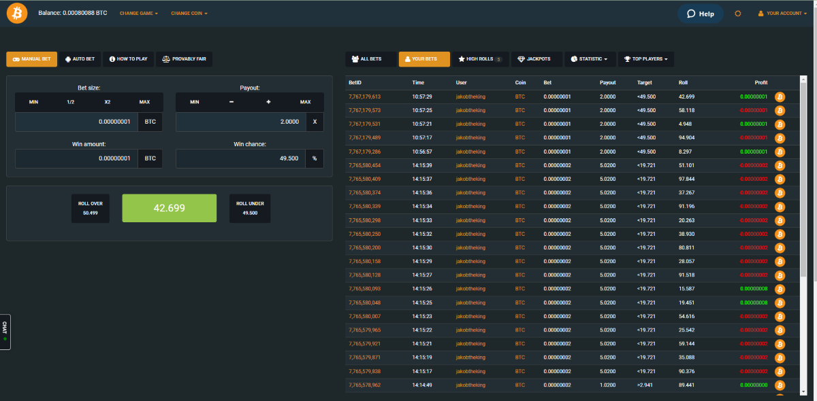Screen dimensions: 817x401
Task: Click the Bitcoin coin icon for bet 7,767,179,573
Action: (780, 110)
